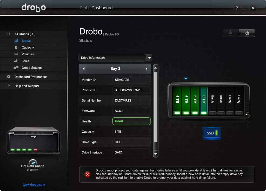The image size is (266, 191).
Task: Click the All Drobos grid icon
Action: click(9, 34)
